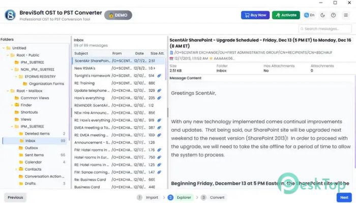This screenshot has width=356, height=203.
Task: Click attachment icon on How's everything row
Action: (x=159, y=98)
